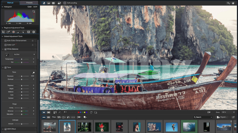238x133 pixels.
Task: Collapse the White Balance section arrow
Action: [x=3, y=49]
